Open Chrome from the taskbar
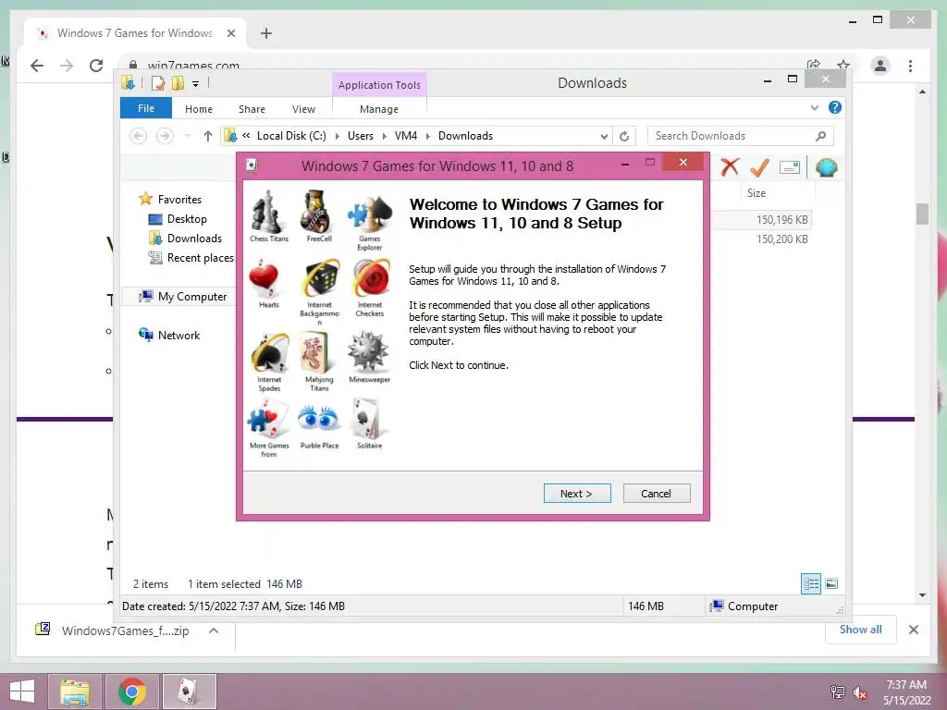Image resolution: width=947 pixels, height=710 pixels. pos(132,692)
